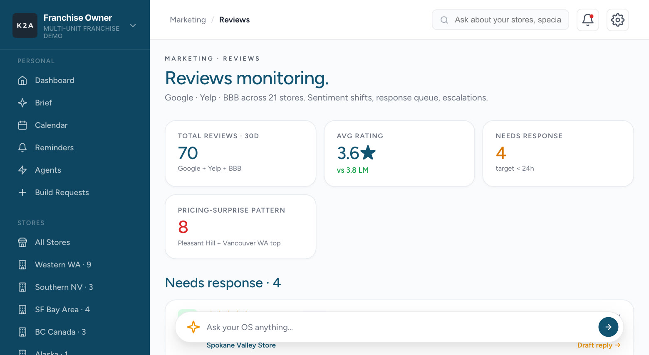Open the notifications bell in header
The image size is (649, 355).
click(x=587, y=20)
